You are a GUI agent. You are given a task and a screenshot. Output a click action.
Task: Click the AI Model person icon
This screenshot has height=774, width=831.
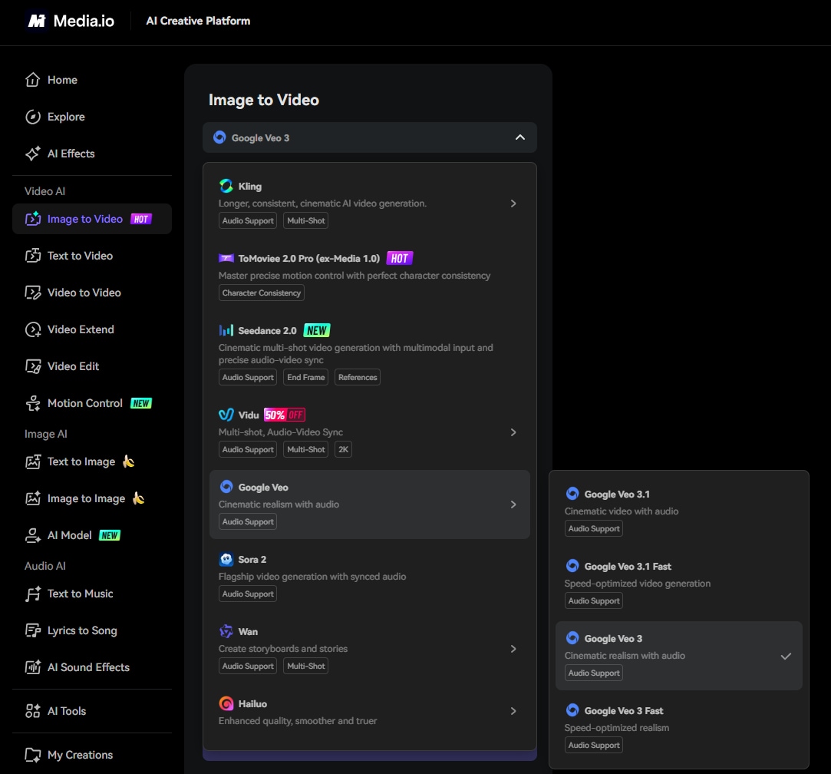(x=33, y=535)
